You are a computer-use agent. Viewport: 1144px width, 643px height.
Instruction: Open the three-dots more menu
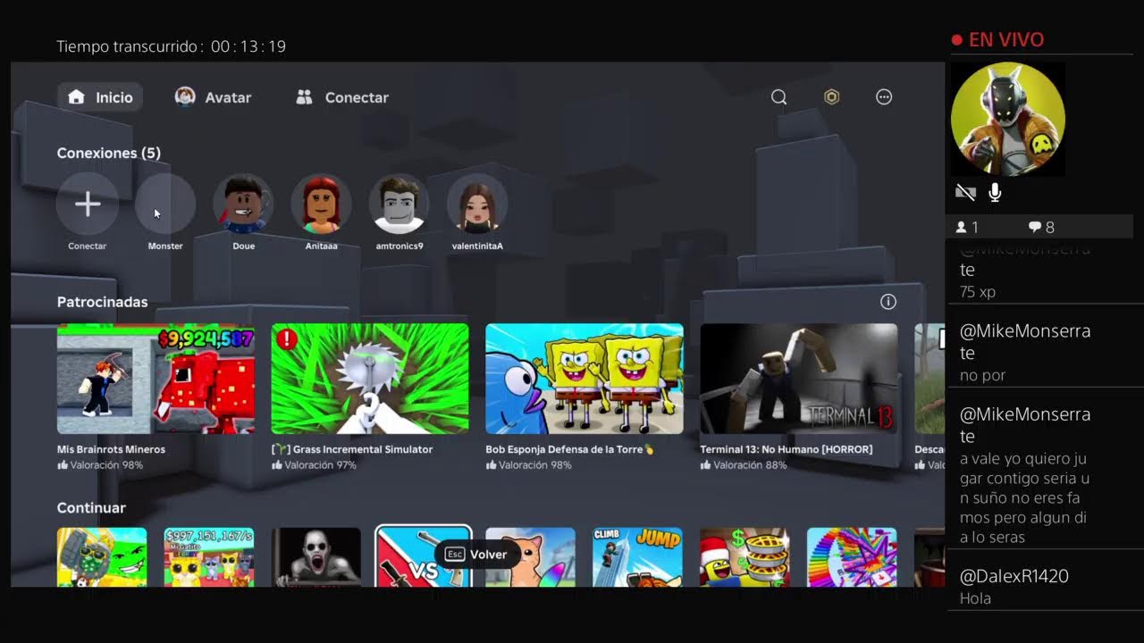884,97
